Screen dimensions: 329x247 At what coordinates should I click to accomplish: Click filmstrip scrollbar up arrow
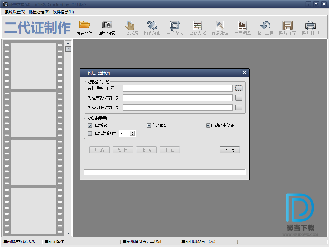pyautogui.click(x=68, y=43)
